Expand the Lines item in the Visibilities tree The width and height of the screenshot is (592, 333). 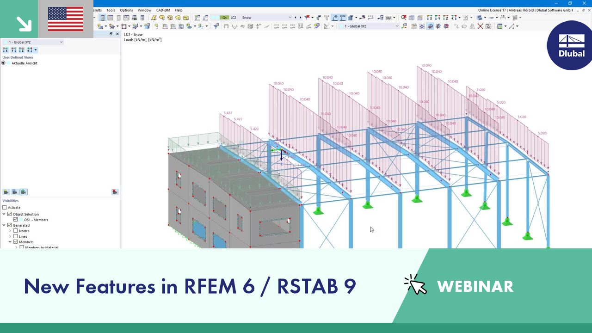10,236
